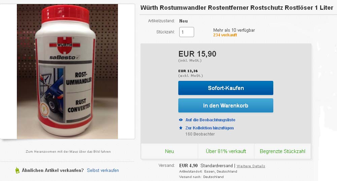The image size is (337, 181).
Task: Click the 234 verkauft sold count
Action: pyautogui.click(x=225, y=35)
